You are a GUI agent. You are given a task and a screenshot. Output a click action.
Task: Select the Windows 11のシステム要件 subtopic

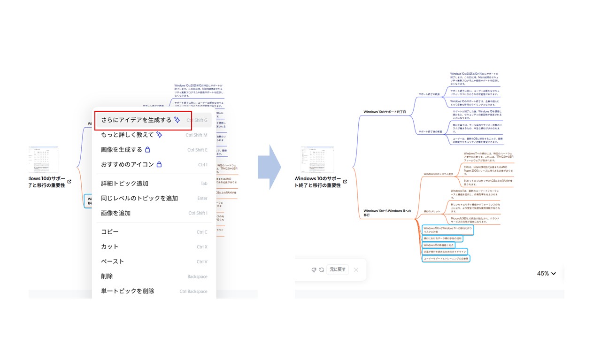[439, 174]
